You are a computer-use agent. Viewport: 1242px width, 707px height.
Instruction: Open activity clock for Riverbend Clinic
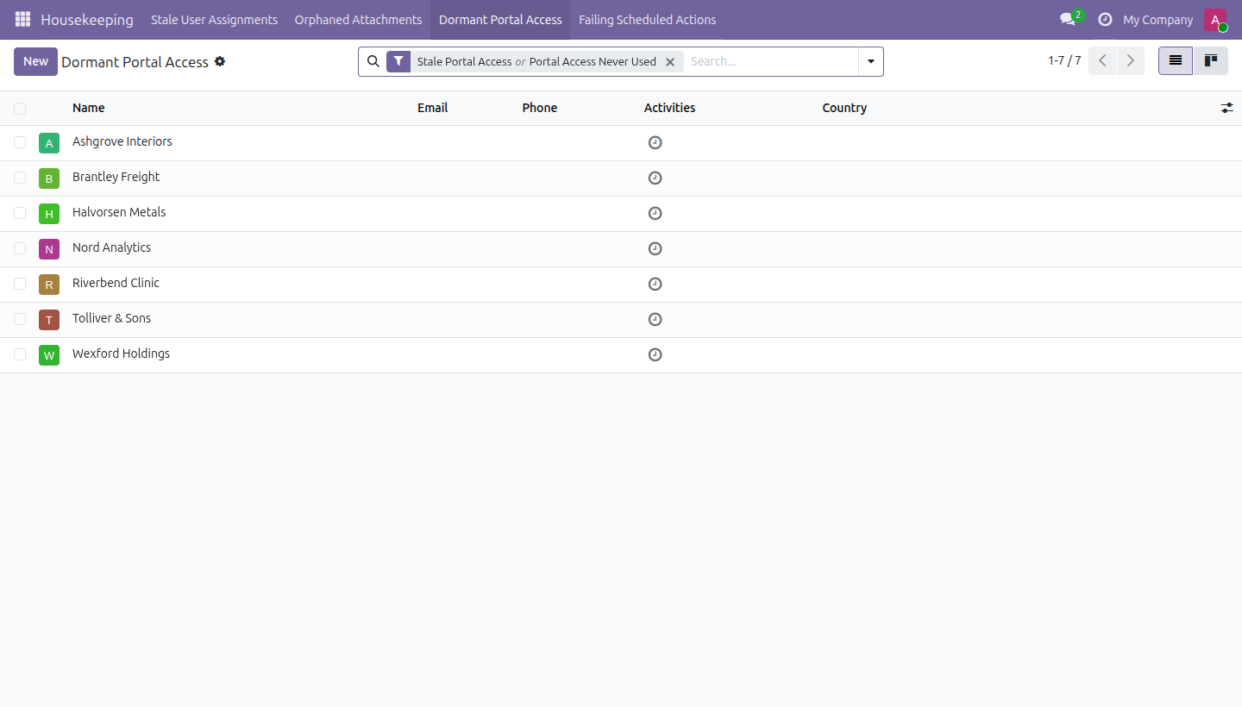tap(655, 284)
